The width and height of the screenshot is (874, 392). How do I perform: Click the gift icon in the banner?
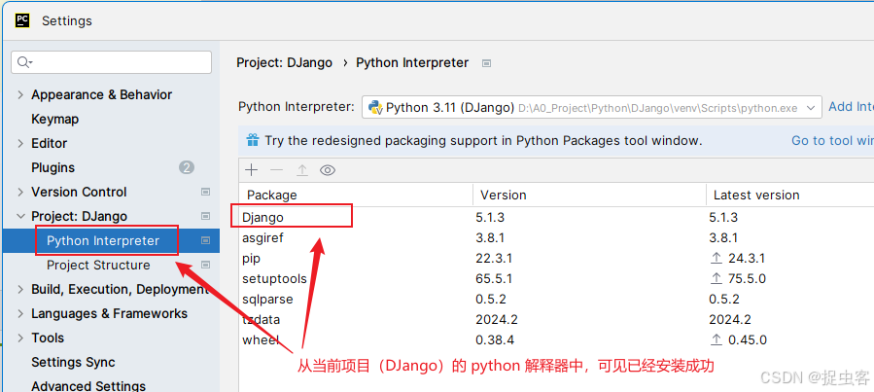[x=253, y=140]
